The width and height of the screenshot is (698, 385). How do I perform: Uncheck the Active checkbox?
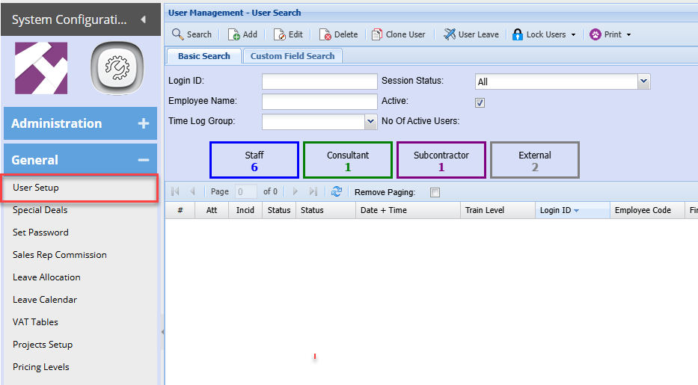click(480, 102)
